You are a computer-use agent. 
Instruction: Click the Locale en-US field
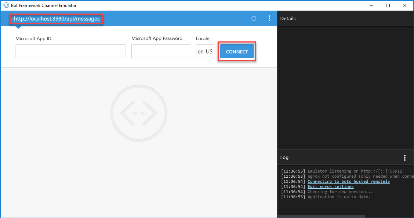(x=205, y=51)
